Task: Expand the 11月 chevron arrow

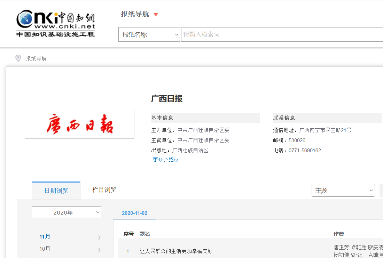Action: [x=99, y=237]
